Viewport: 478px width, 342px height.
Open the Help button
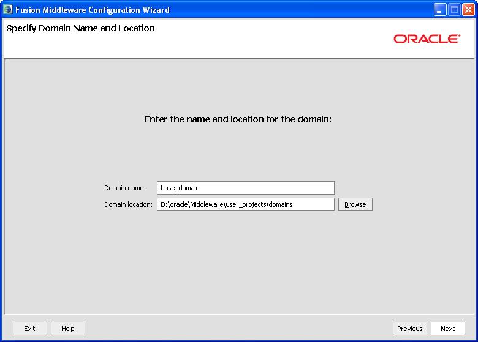pos(67,329)
